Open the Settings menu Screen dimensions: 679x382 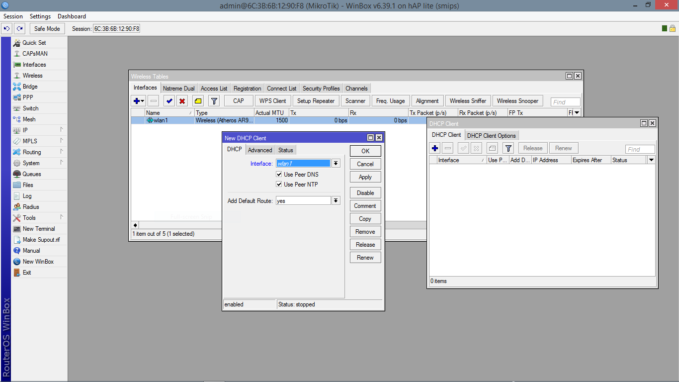pyautogui.click(x=40, y=16)
